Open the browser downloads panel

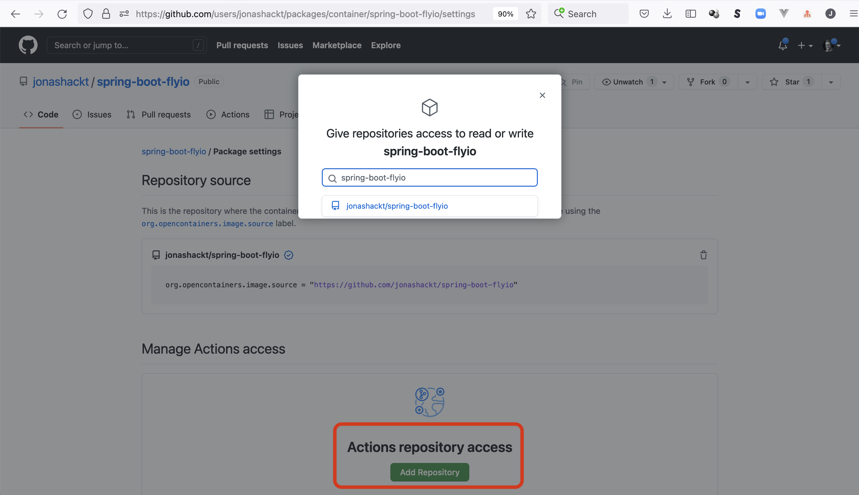pyautogui.click(x=667, y=14)
